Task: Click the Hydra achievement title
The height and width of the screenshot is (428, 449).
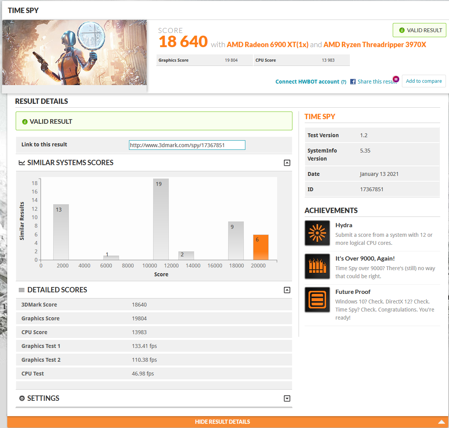Action: click(344, 225)
